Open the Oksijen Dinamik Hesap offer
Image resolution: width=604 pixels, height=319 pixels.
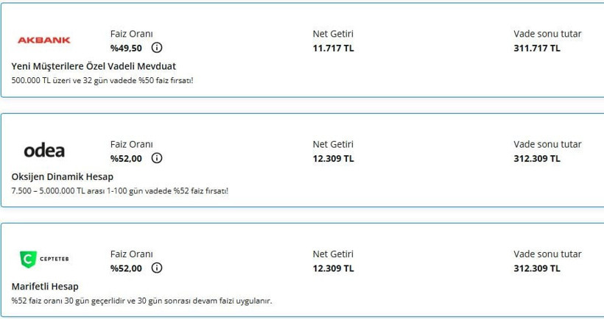pos(63,177)
